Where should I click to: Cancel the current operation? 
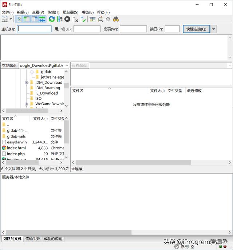tap(67, 19)
